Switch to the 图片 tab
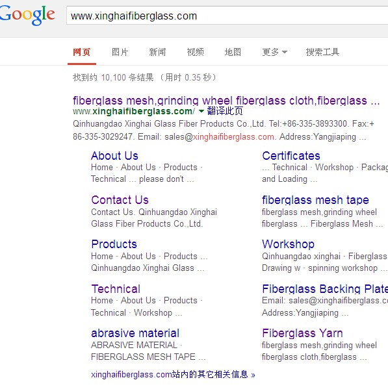Image resolution: width=388 pixels, height=391 pixels. [120, 52]
